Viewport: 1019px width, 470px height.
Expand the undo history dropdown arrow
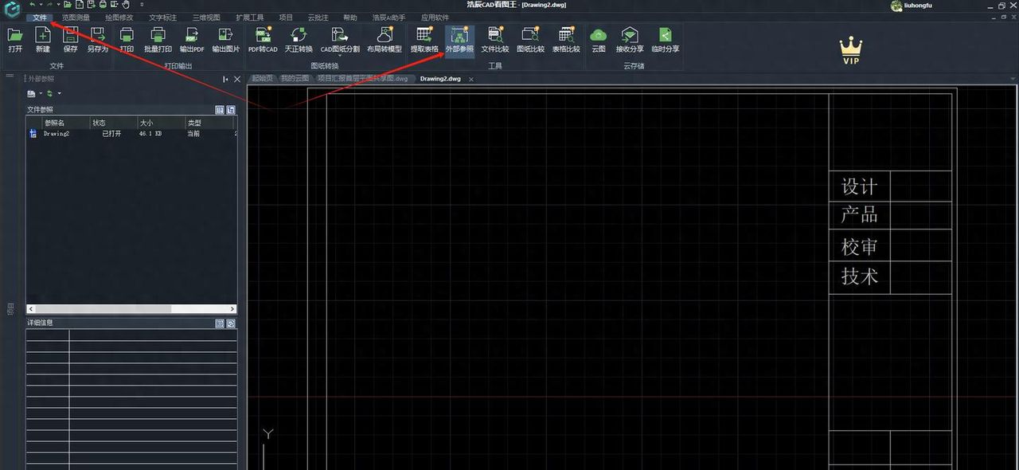tap(41, 5)
